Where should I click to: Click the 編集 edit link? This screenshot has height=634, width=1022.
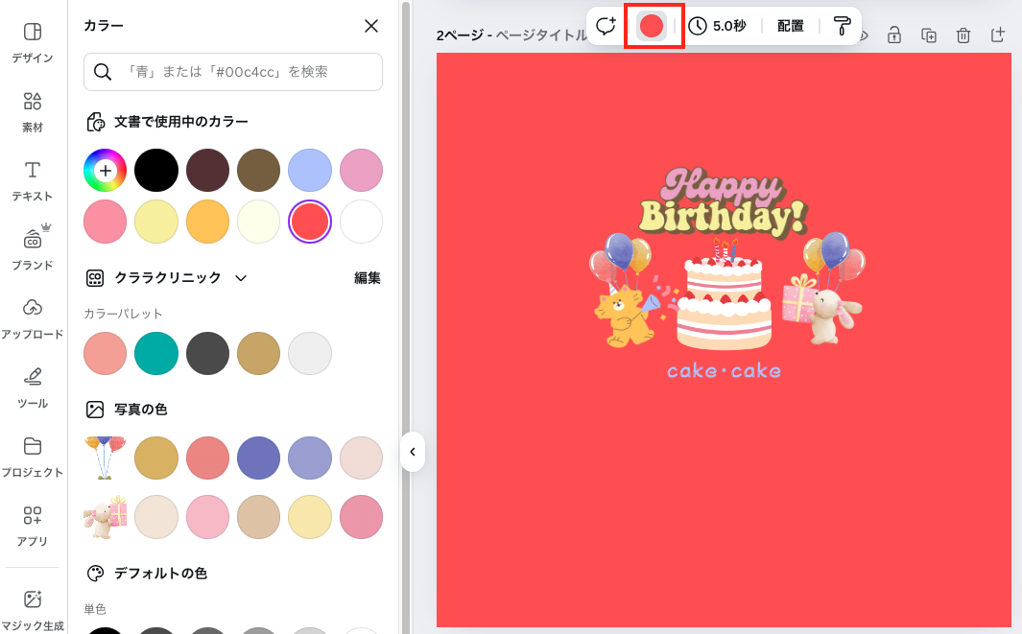point(367,278)
